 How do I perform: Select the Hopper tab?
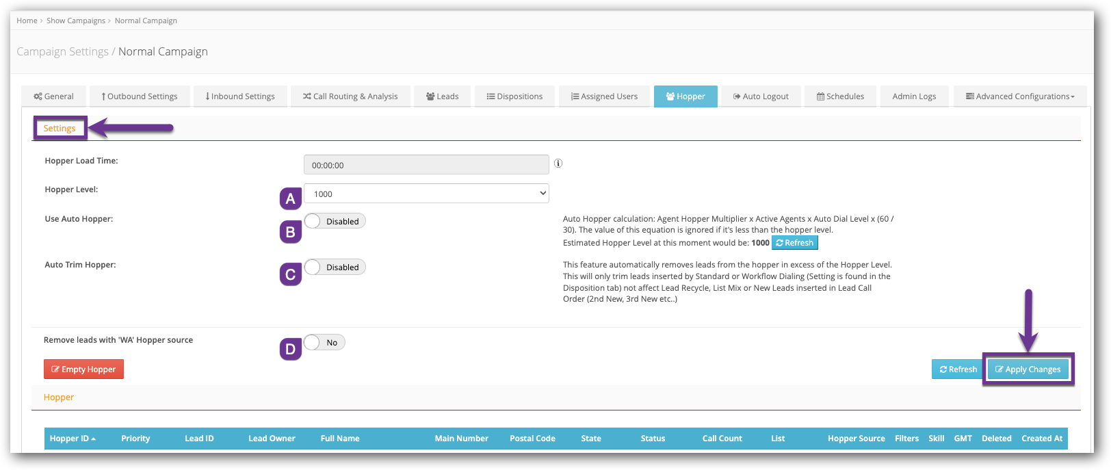tap(685, 96)
